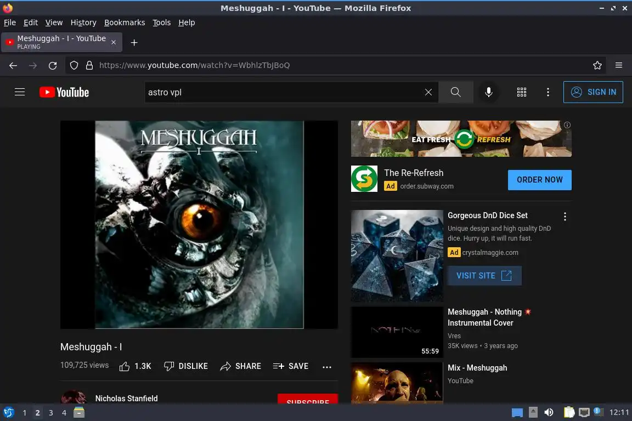Open the Bookmarks menu

coord(125,22)
